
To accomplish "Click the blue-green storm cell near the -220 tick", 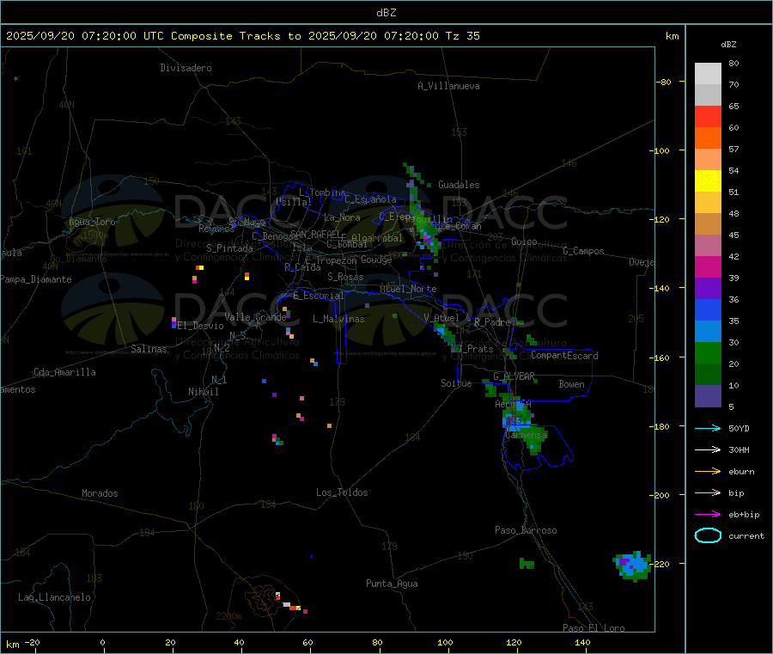I will point(632,565).
